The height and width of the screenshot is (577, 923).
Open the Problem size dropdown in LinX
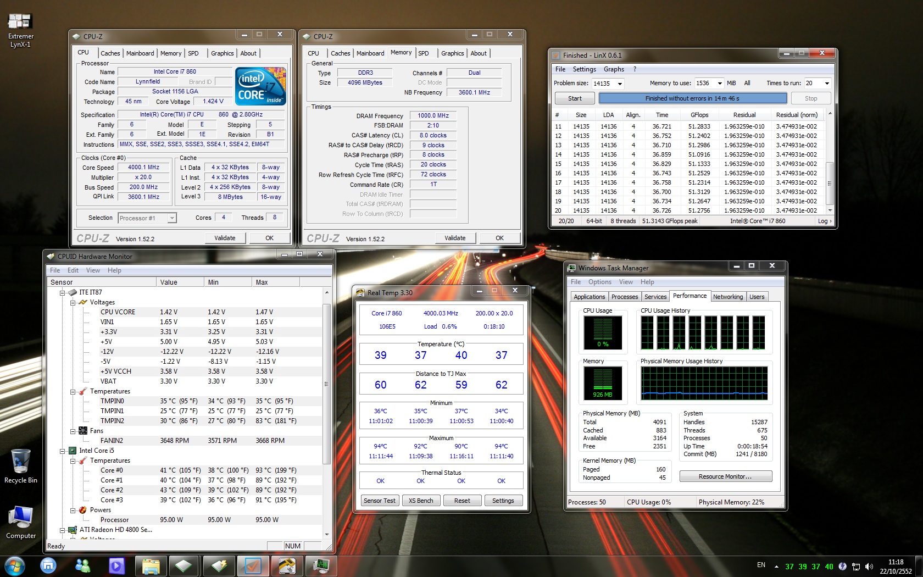[620, 84]
